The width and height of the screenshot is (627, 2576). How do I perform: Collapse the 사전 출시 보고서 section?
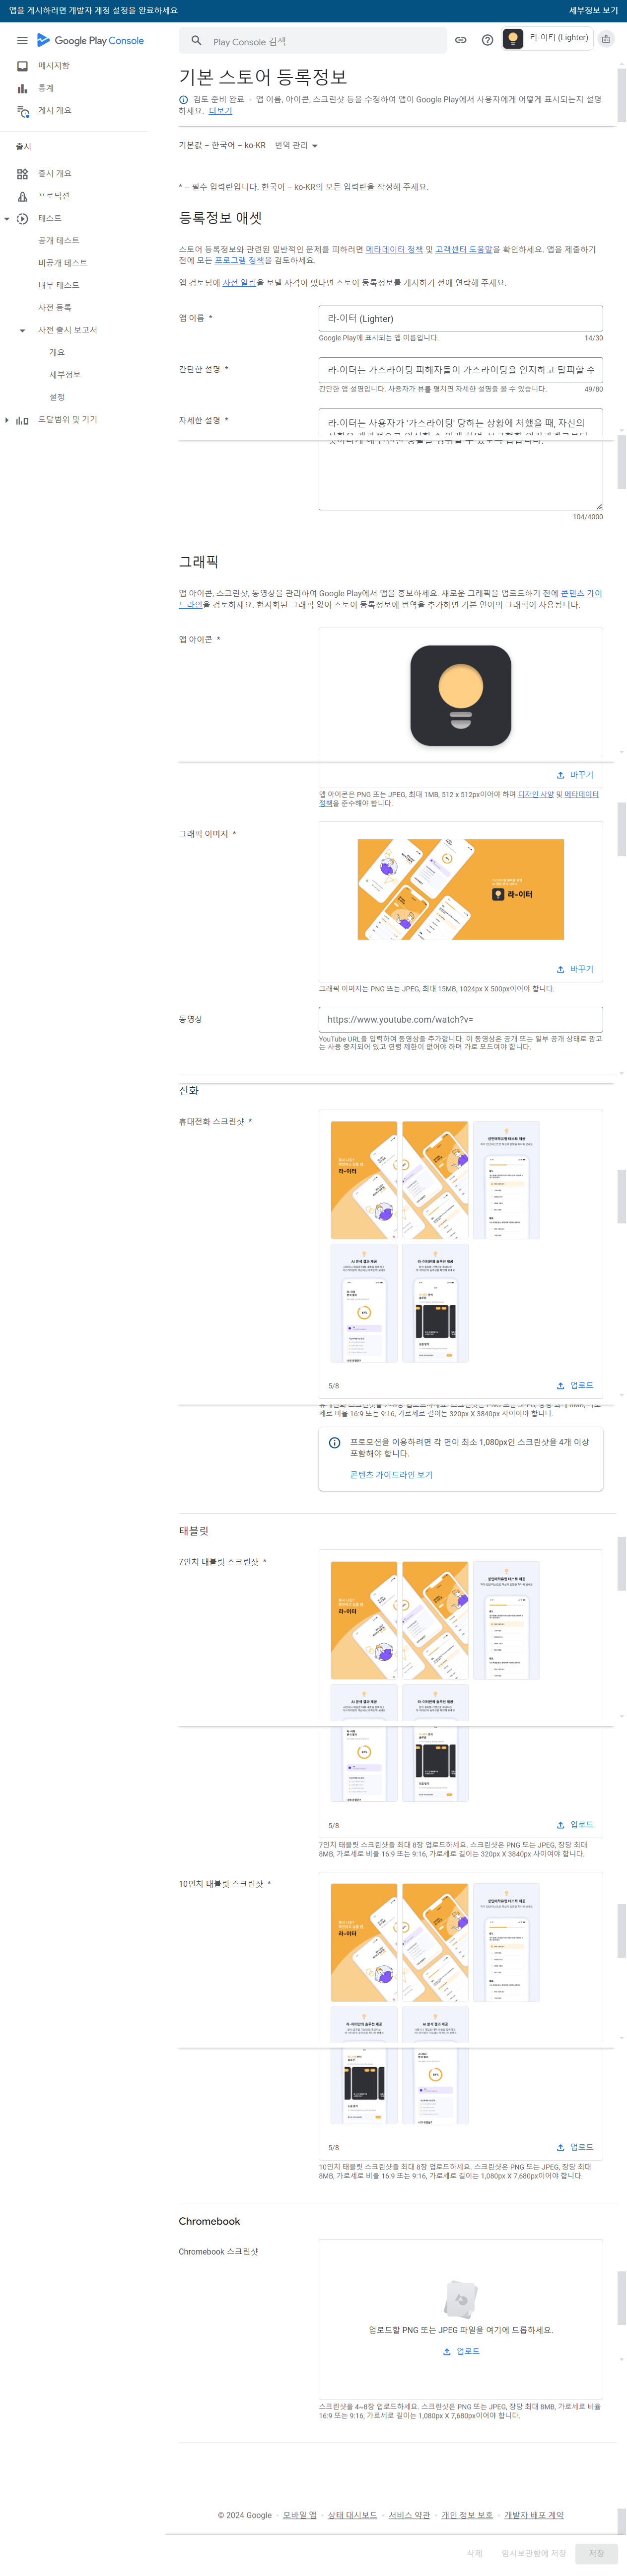point(23,330)
